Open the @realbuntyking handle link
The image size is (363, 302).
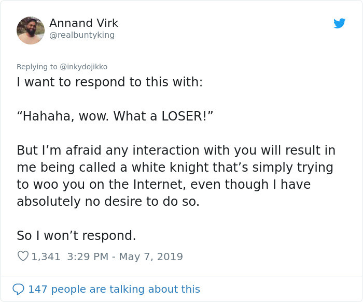82,35
